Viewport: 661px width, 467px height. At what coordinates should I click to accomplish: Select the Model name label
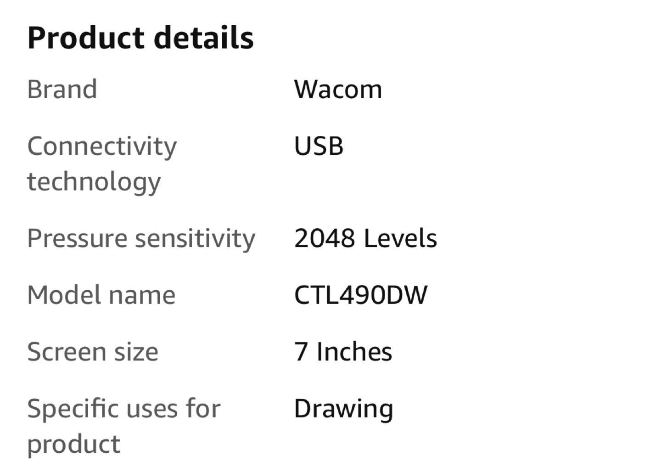(x=101, y=295)
